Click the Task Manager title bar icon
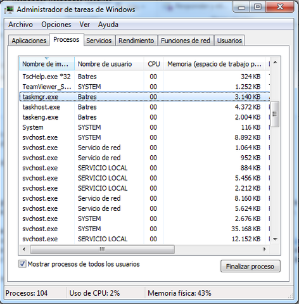This screenshot has width=299, height=304. pyautogui.click(x=9, y=9)
